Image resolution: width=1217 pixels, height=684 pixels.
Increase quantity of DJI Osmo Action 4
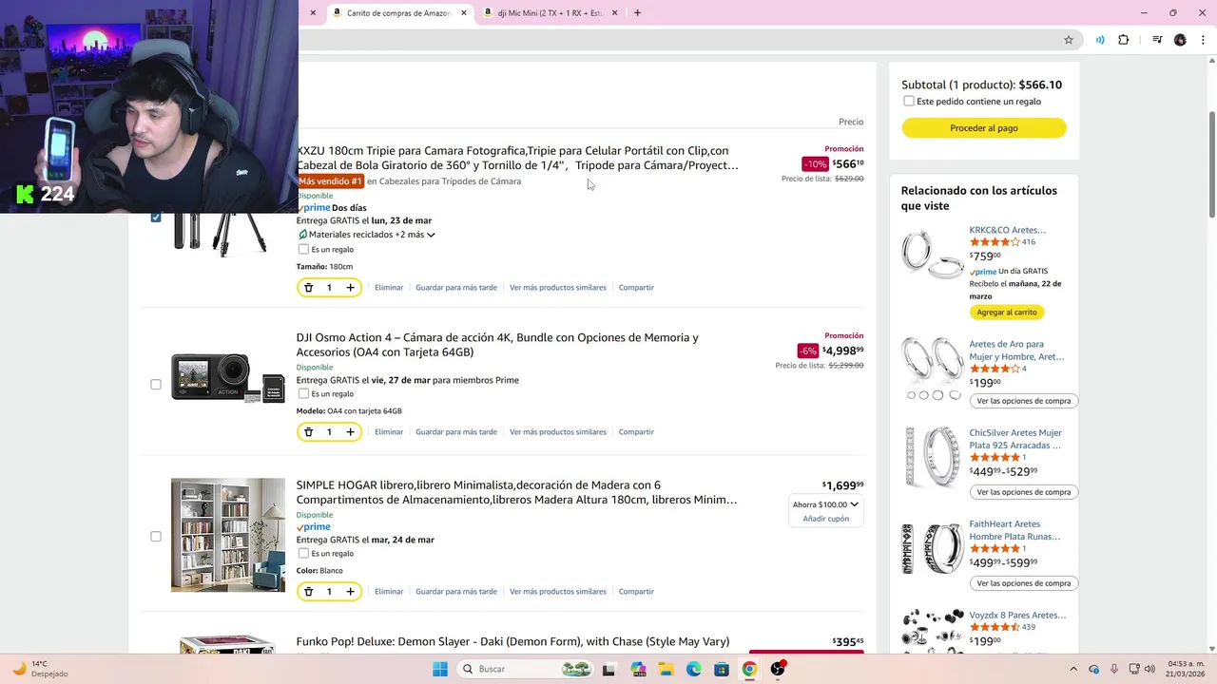tap(350, 432)
